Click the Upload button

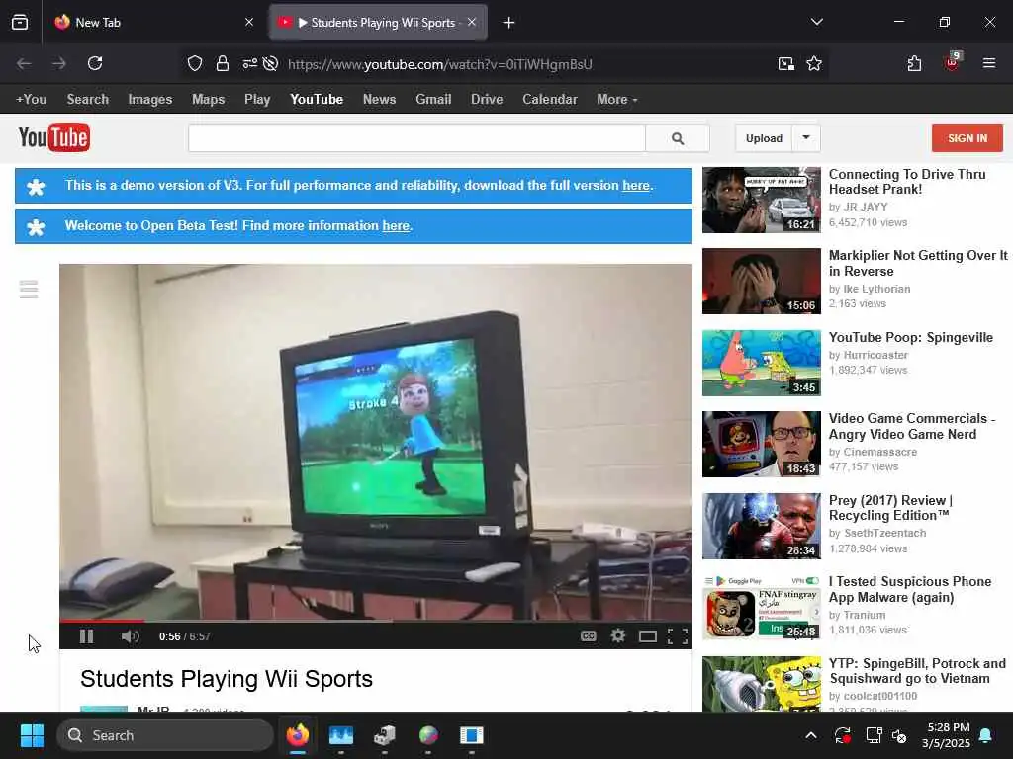[x=764, y=138]
